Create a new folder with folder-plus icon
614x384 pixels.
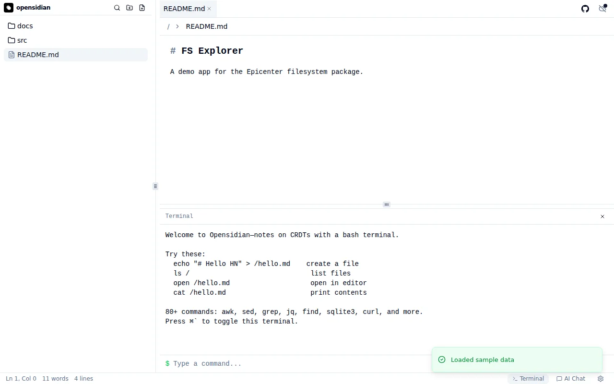pyautogui.click(x=130, y=8)
